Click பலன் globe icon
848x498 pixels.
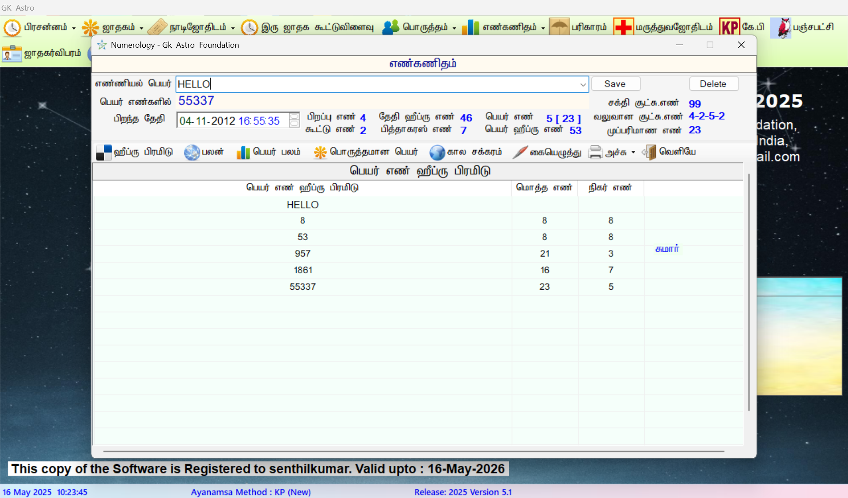coord(192,152)
